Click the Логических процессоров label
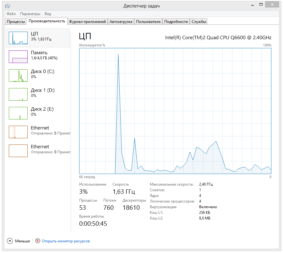Viewport: 283px width, 253px height. (172, 201)
